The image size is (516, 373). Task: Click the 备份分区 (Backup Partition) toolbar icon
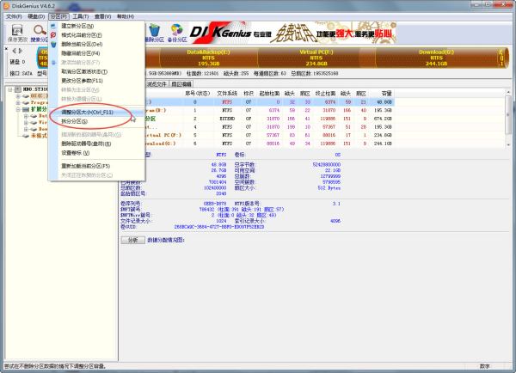[x=176, y=34]
